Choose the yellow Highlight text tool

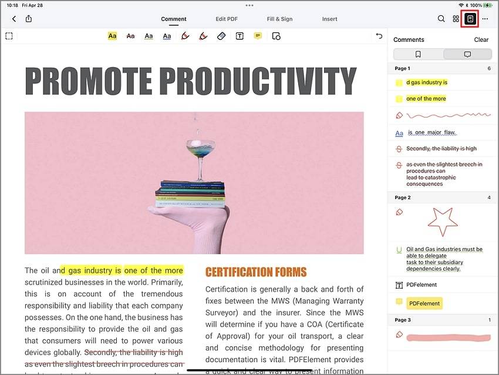pos(112,36)
